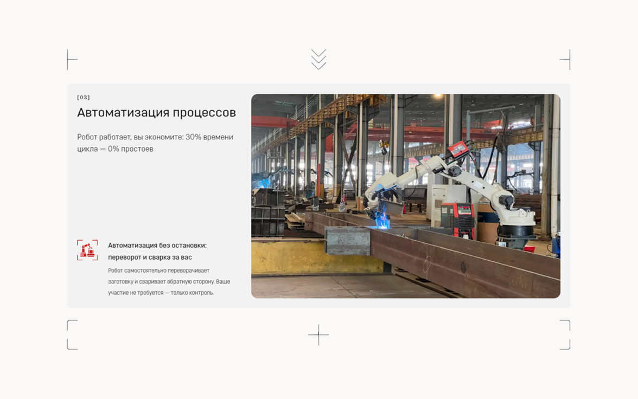Open the welding robot factory photo
Screen dimensions: 638x399
click(406, 196)
